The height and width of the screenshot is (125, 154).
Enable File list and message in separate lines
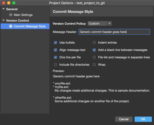tap(94, 57)
